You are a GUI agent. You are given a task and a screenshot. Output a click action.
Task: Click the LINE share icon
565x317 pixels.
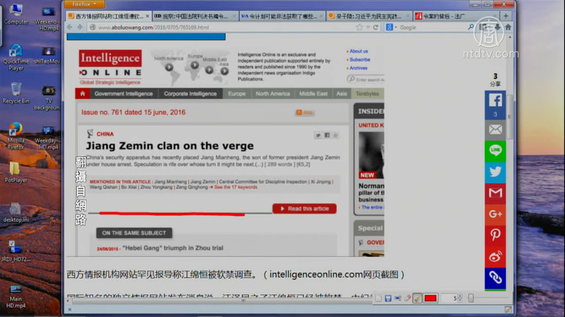point(495,150)
